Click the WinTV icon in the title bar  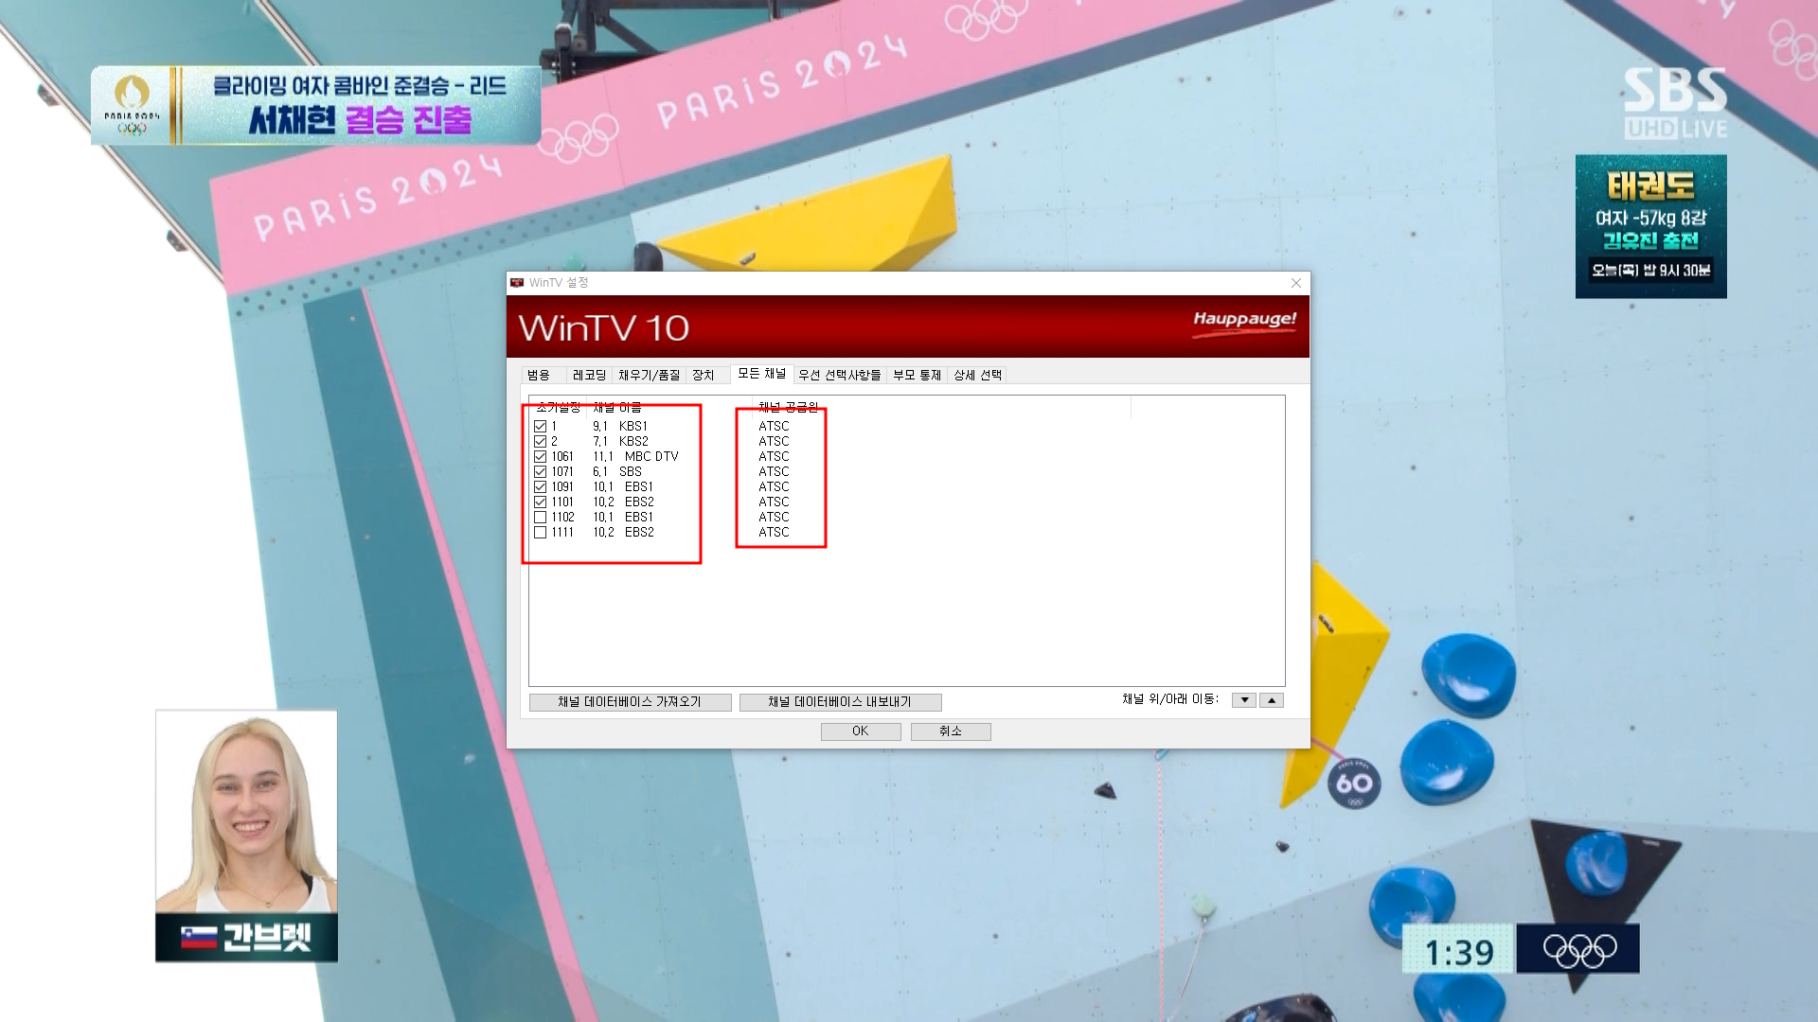[x=517, y=283]
